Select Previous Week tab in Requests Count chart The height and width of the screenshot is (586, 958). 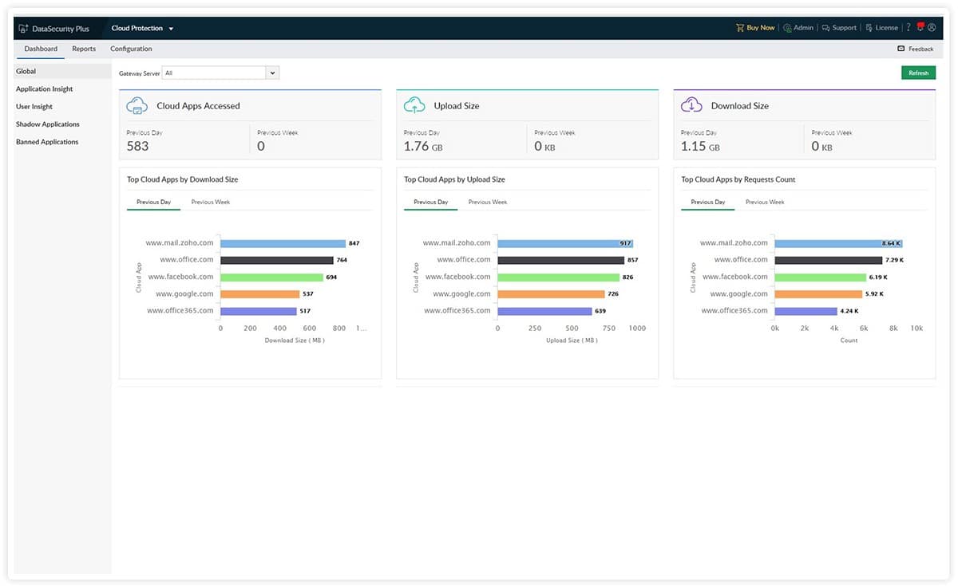point(765,202)
